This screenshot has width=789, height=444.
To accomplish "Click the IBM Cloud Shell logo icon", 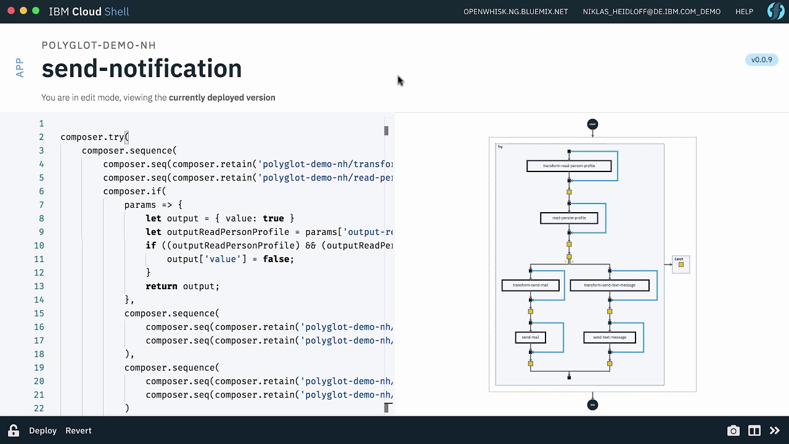I will coord(775,11).
